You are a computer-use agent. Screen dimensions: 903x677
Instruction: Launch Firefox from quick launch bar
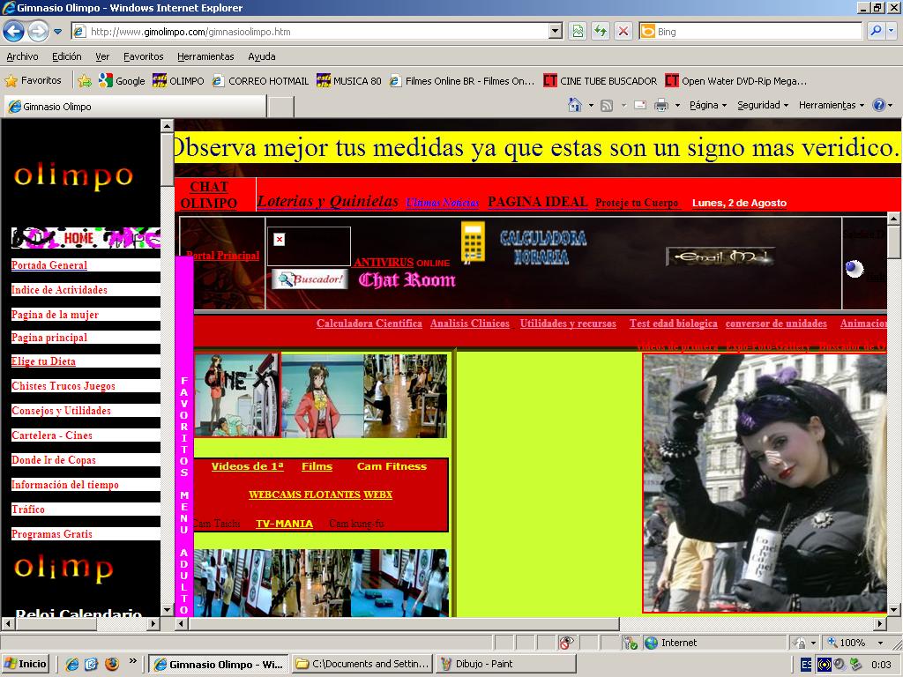[111, 664]
